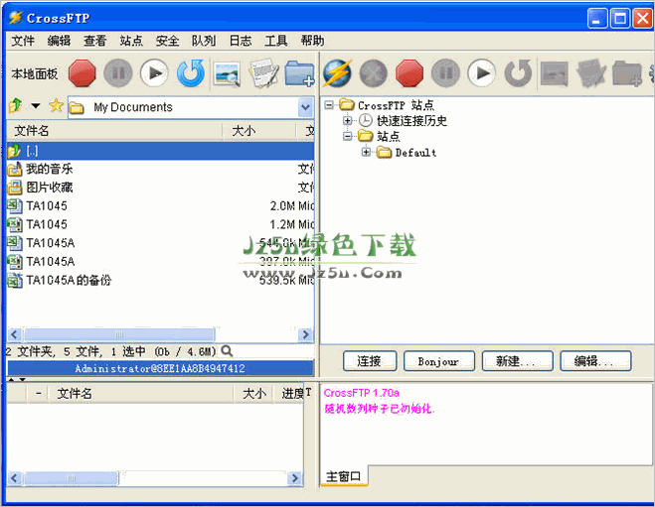The image size is (655, 507).
Task: Click the grayed disconnect X icon
Action: point(374,73)
